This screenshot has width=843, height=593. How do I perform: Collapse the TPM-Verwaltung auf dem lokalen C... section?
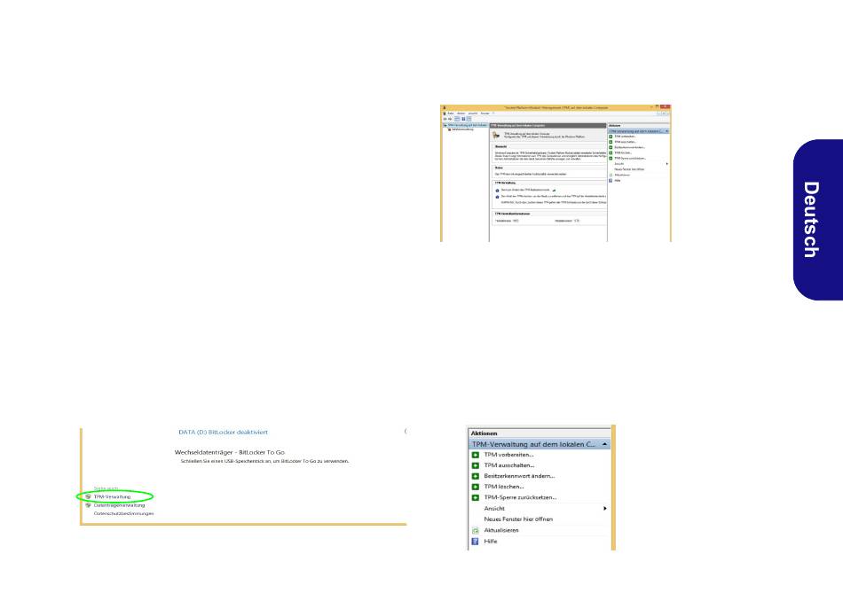[x=605, y=444]
